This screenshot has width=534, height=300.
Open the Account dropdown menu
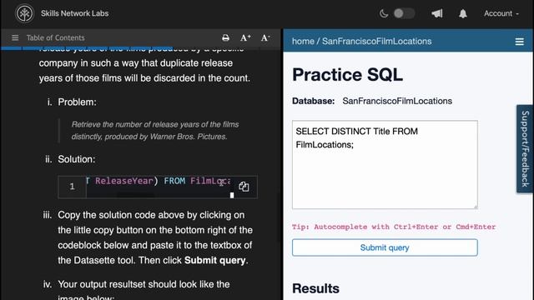tap(501, 13)
